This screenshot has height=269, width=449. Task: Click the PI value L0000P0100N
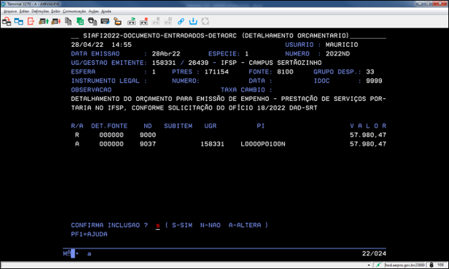pos(263,144)
